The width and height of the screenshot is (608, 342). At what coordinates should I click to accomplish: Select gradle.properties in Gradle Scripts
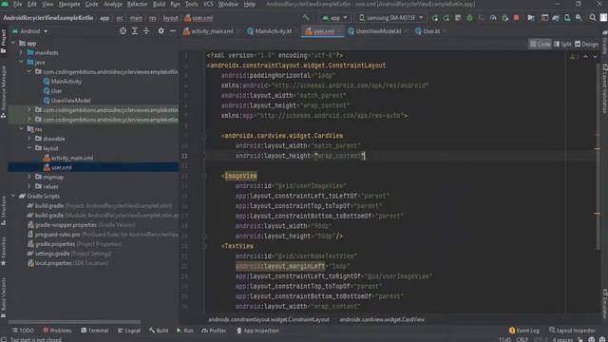click(x=74, y=244)
